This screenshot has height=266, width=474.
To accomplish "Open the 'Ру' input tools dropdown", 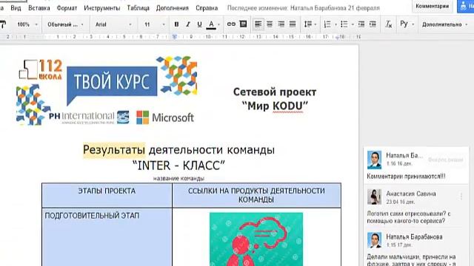I will (407, 24).
